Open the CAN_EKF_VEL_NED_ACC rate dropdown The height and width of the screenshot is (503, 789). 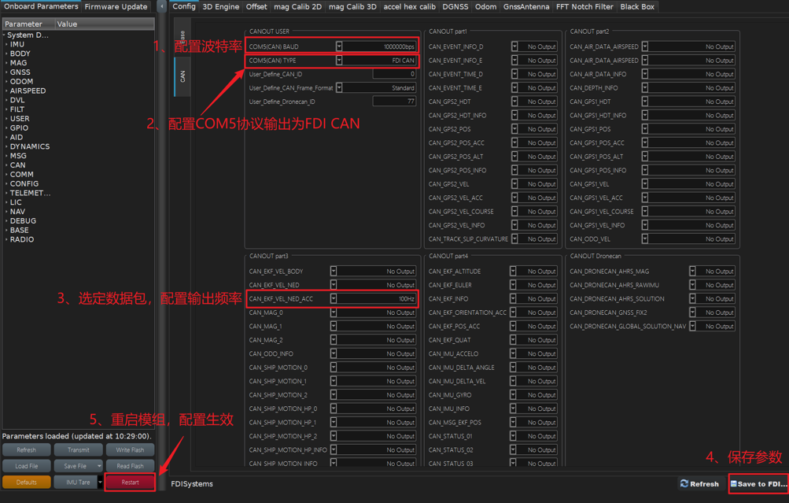(x=333, y=298)
